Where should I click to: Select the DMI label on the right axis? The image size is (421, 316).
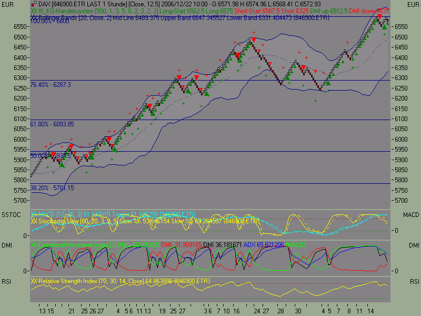[414, 245]
